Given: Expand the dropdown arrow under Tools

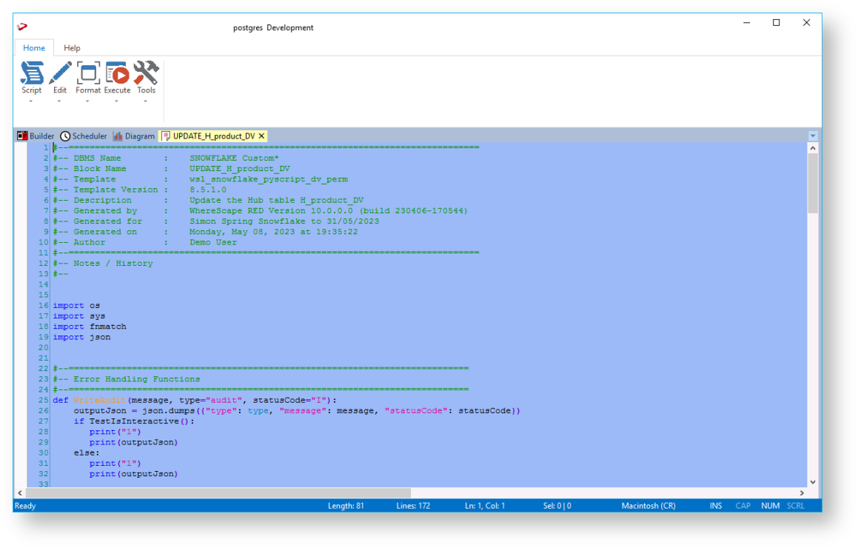Looking at the screenshot, I should pos(146,101).
